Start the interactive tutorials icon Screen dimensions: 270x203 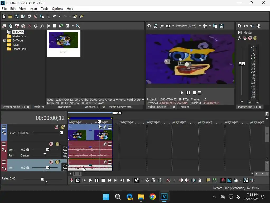[x=75, y=16]
